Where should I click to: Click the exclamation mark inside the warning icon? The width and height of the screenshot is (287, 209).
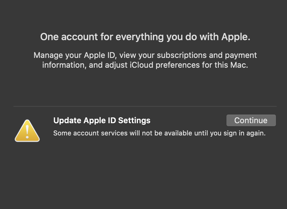tap(27, 131)
